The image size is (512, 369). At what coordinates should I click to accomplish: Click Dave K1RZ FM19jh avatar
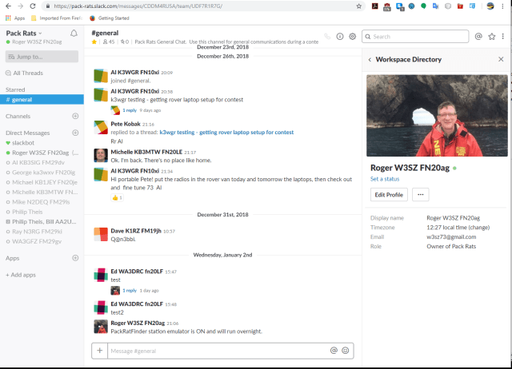click(x=101, y=234)
